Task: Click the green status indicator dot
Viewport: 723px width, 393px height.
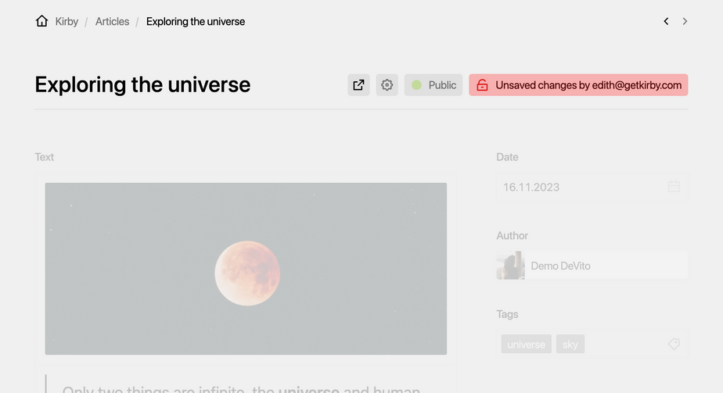Action: point(417,85)
